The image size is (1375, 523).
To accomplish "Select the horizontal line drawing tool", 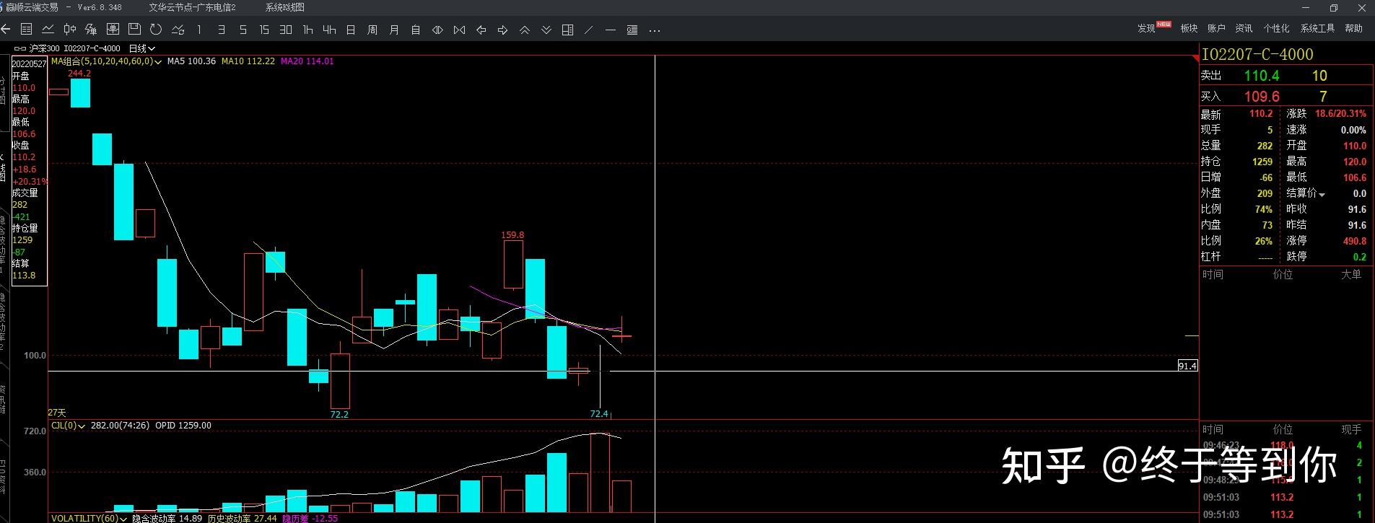I will (611, 30).
